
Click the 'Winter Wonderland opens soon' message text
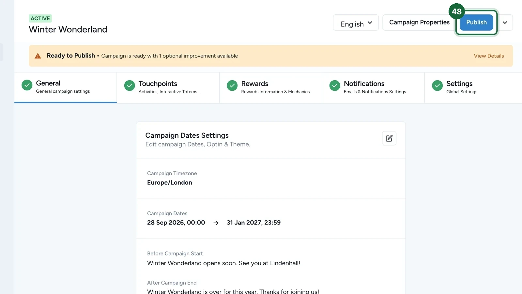[223, 263]
